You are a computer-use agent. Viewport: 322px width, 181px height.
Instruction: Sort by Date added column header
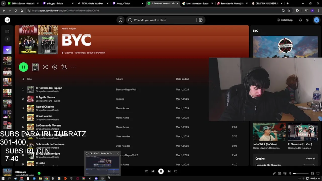click(x=182, y=79)
